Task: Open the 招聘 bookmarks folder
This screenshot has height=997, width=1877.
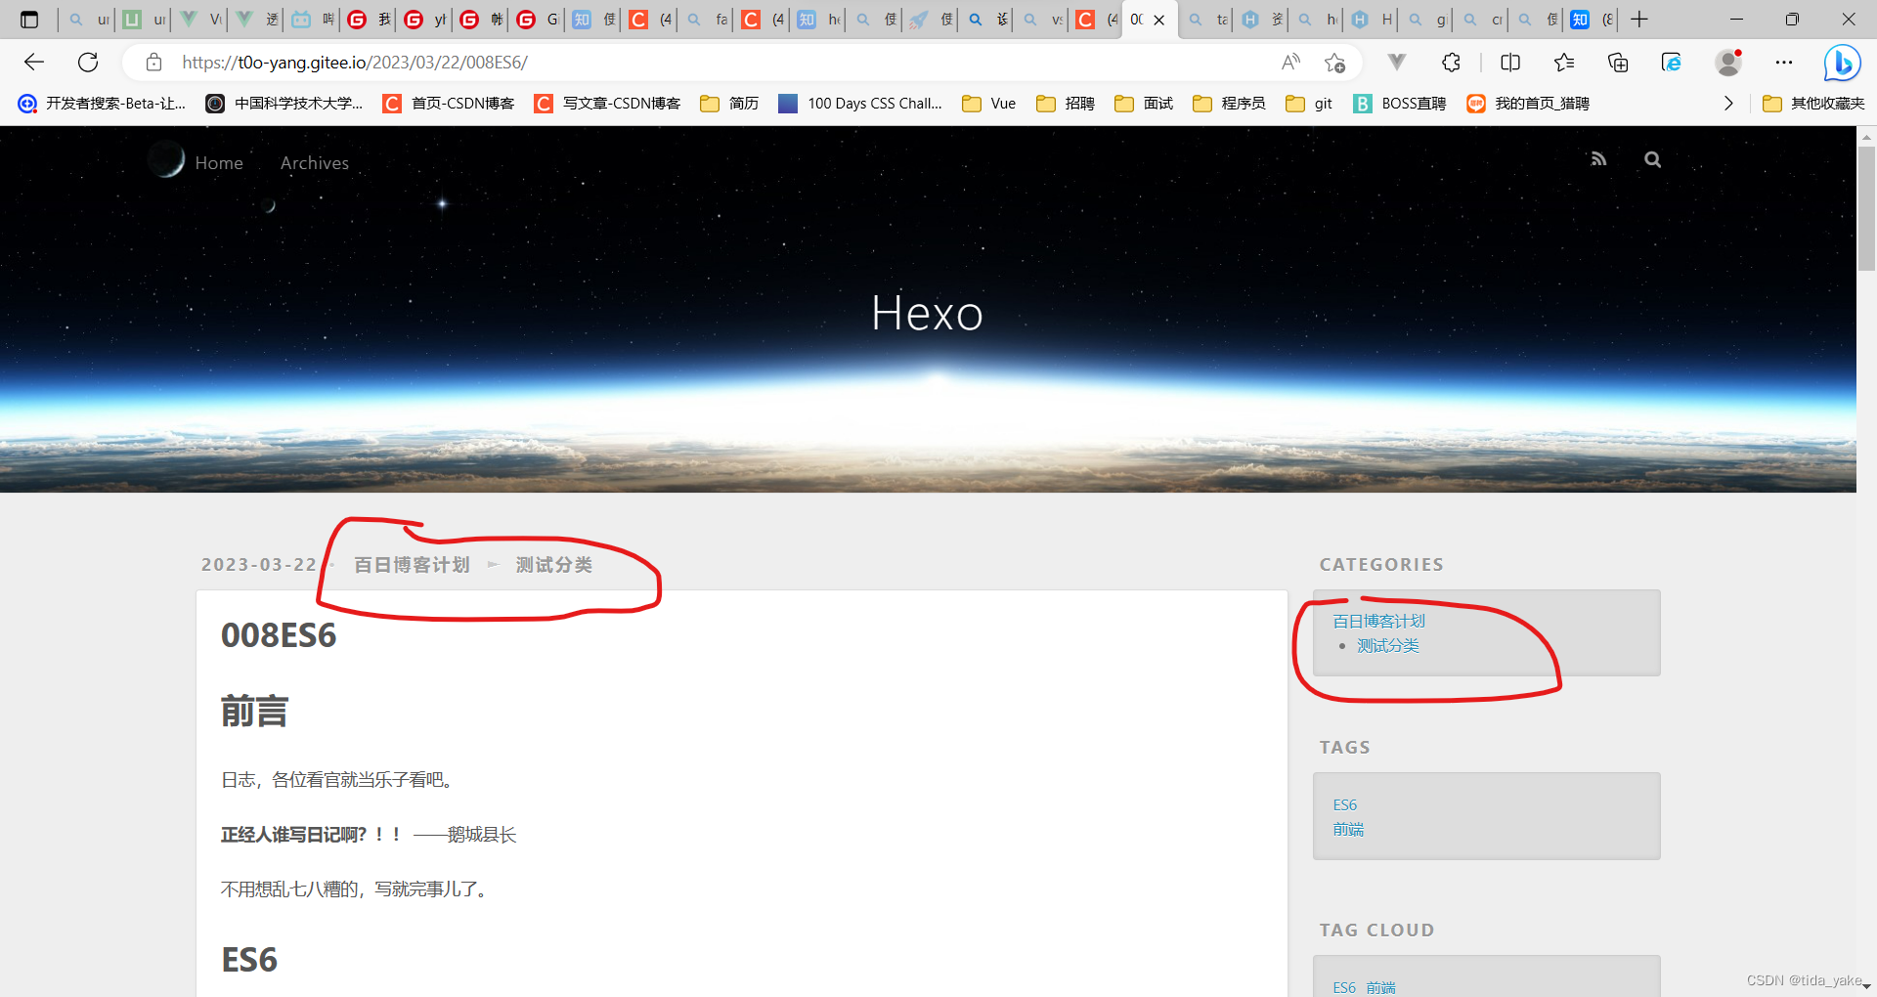Action: [x=1066, y=104]
